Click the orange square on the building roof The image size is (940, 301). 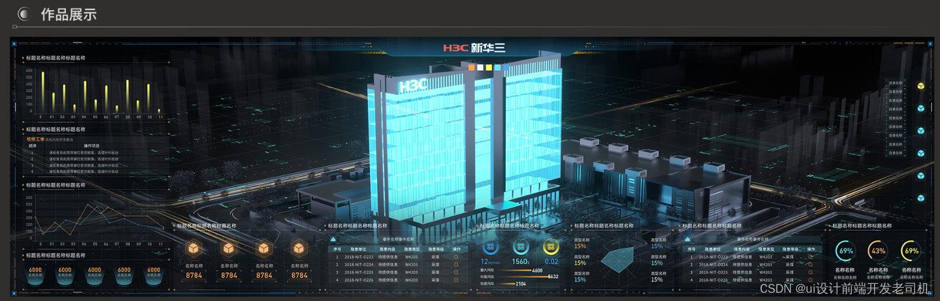point(471,67)
